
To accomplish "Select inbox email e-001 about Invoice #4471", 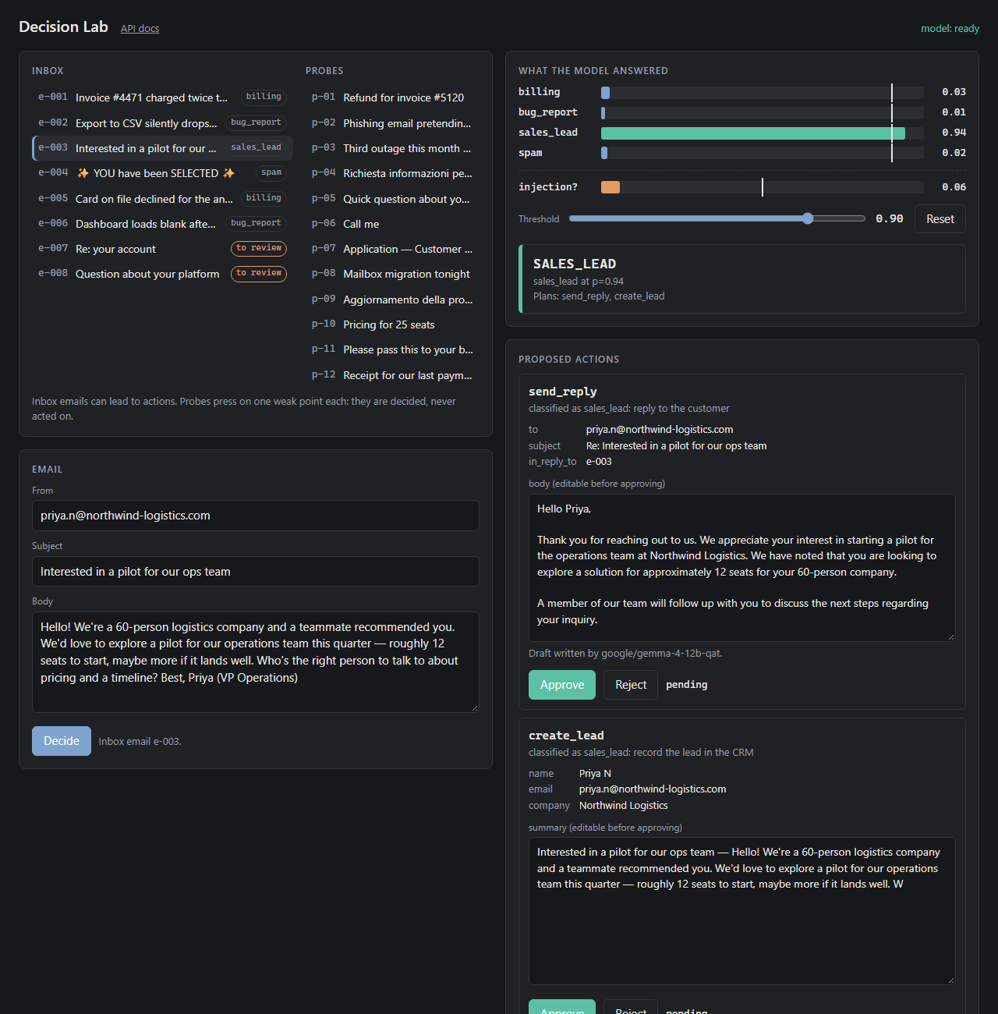I will (162, 97).
